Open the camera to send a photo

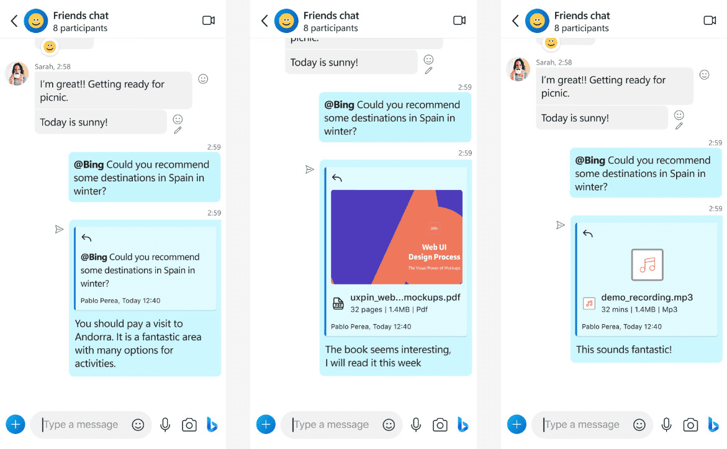[189, 424]
